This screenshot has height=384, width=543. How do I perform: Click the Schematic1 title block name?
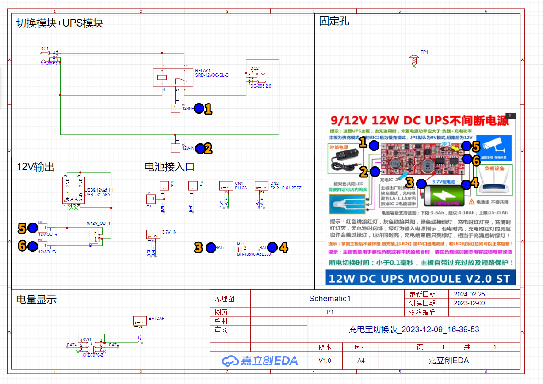330,299
